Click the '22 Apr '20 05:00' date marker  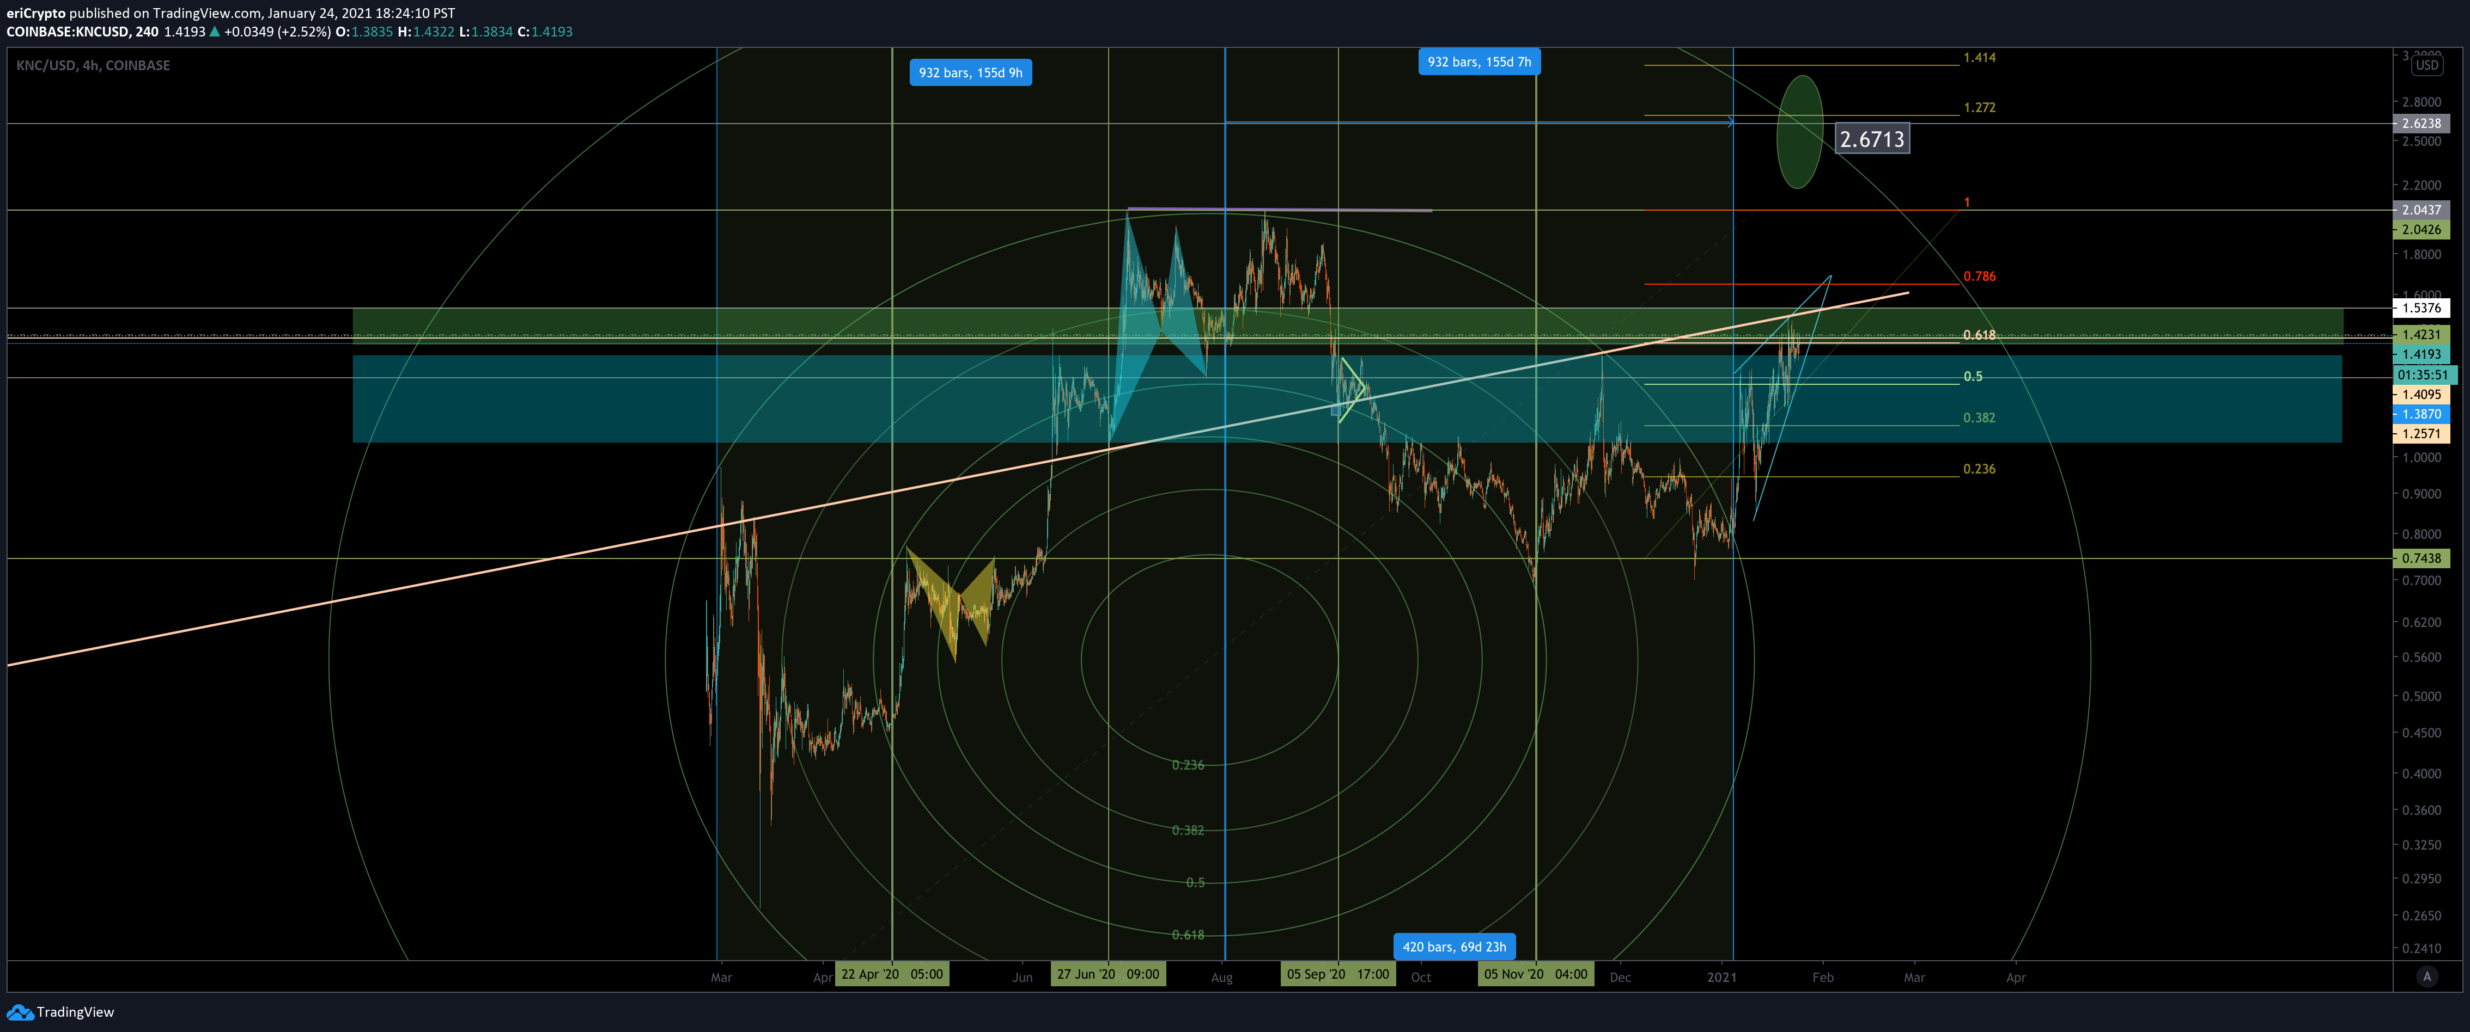(892, 974)
